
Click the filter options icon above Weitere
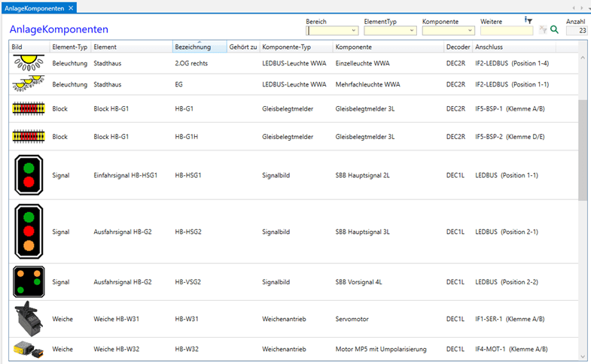528,20
